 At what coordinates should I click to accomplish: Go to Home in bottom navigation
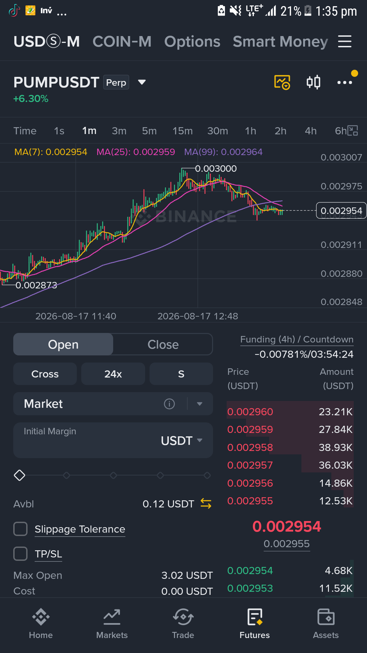(41, 623)
